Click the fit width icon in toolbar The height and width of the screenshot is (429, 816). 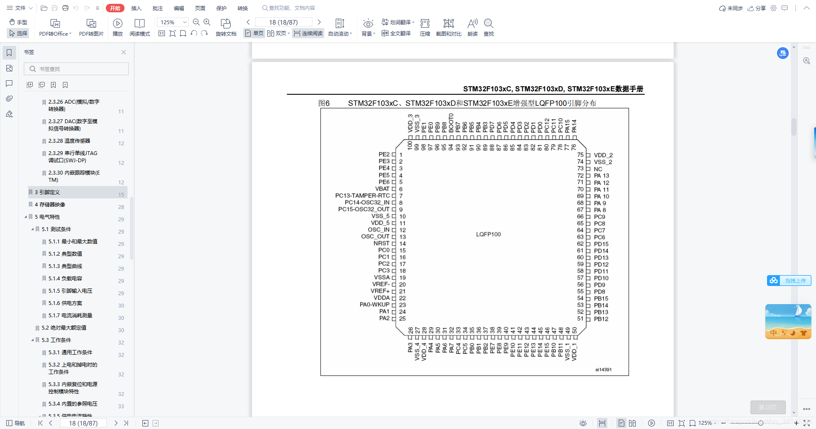click(183, 33)
